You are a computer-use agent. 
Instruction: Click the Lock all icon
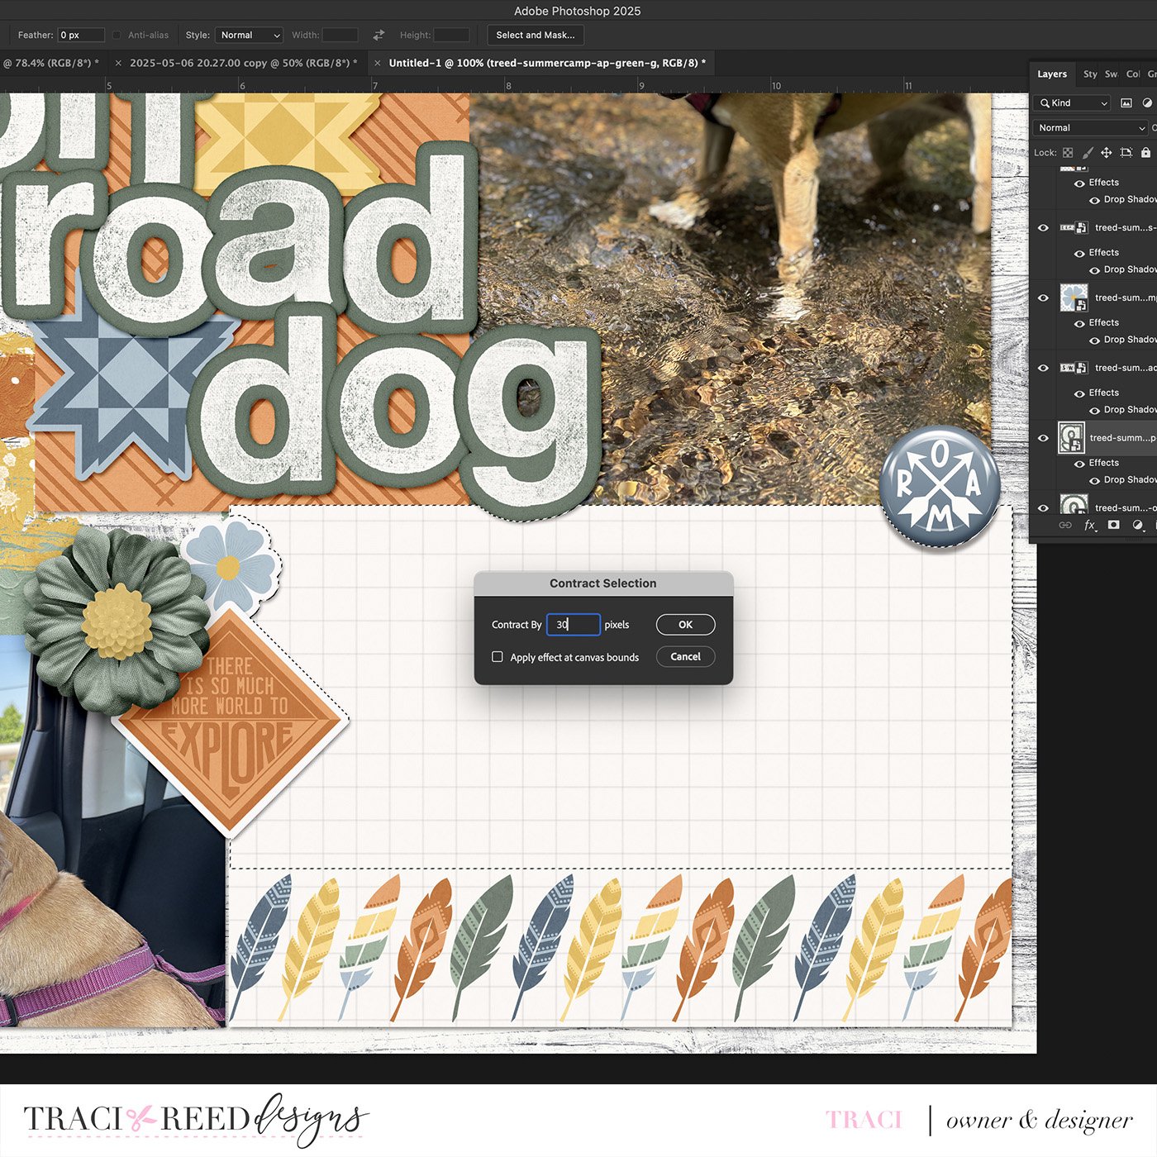(1145, 152)
